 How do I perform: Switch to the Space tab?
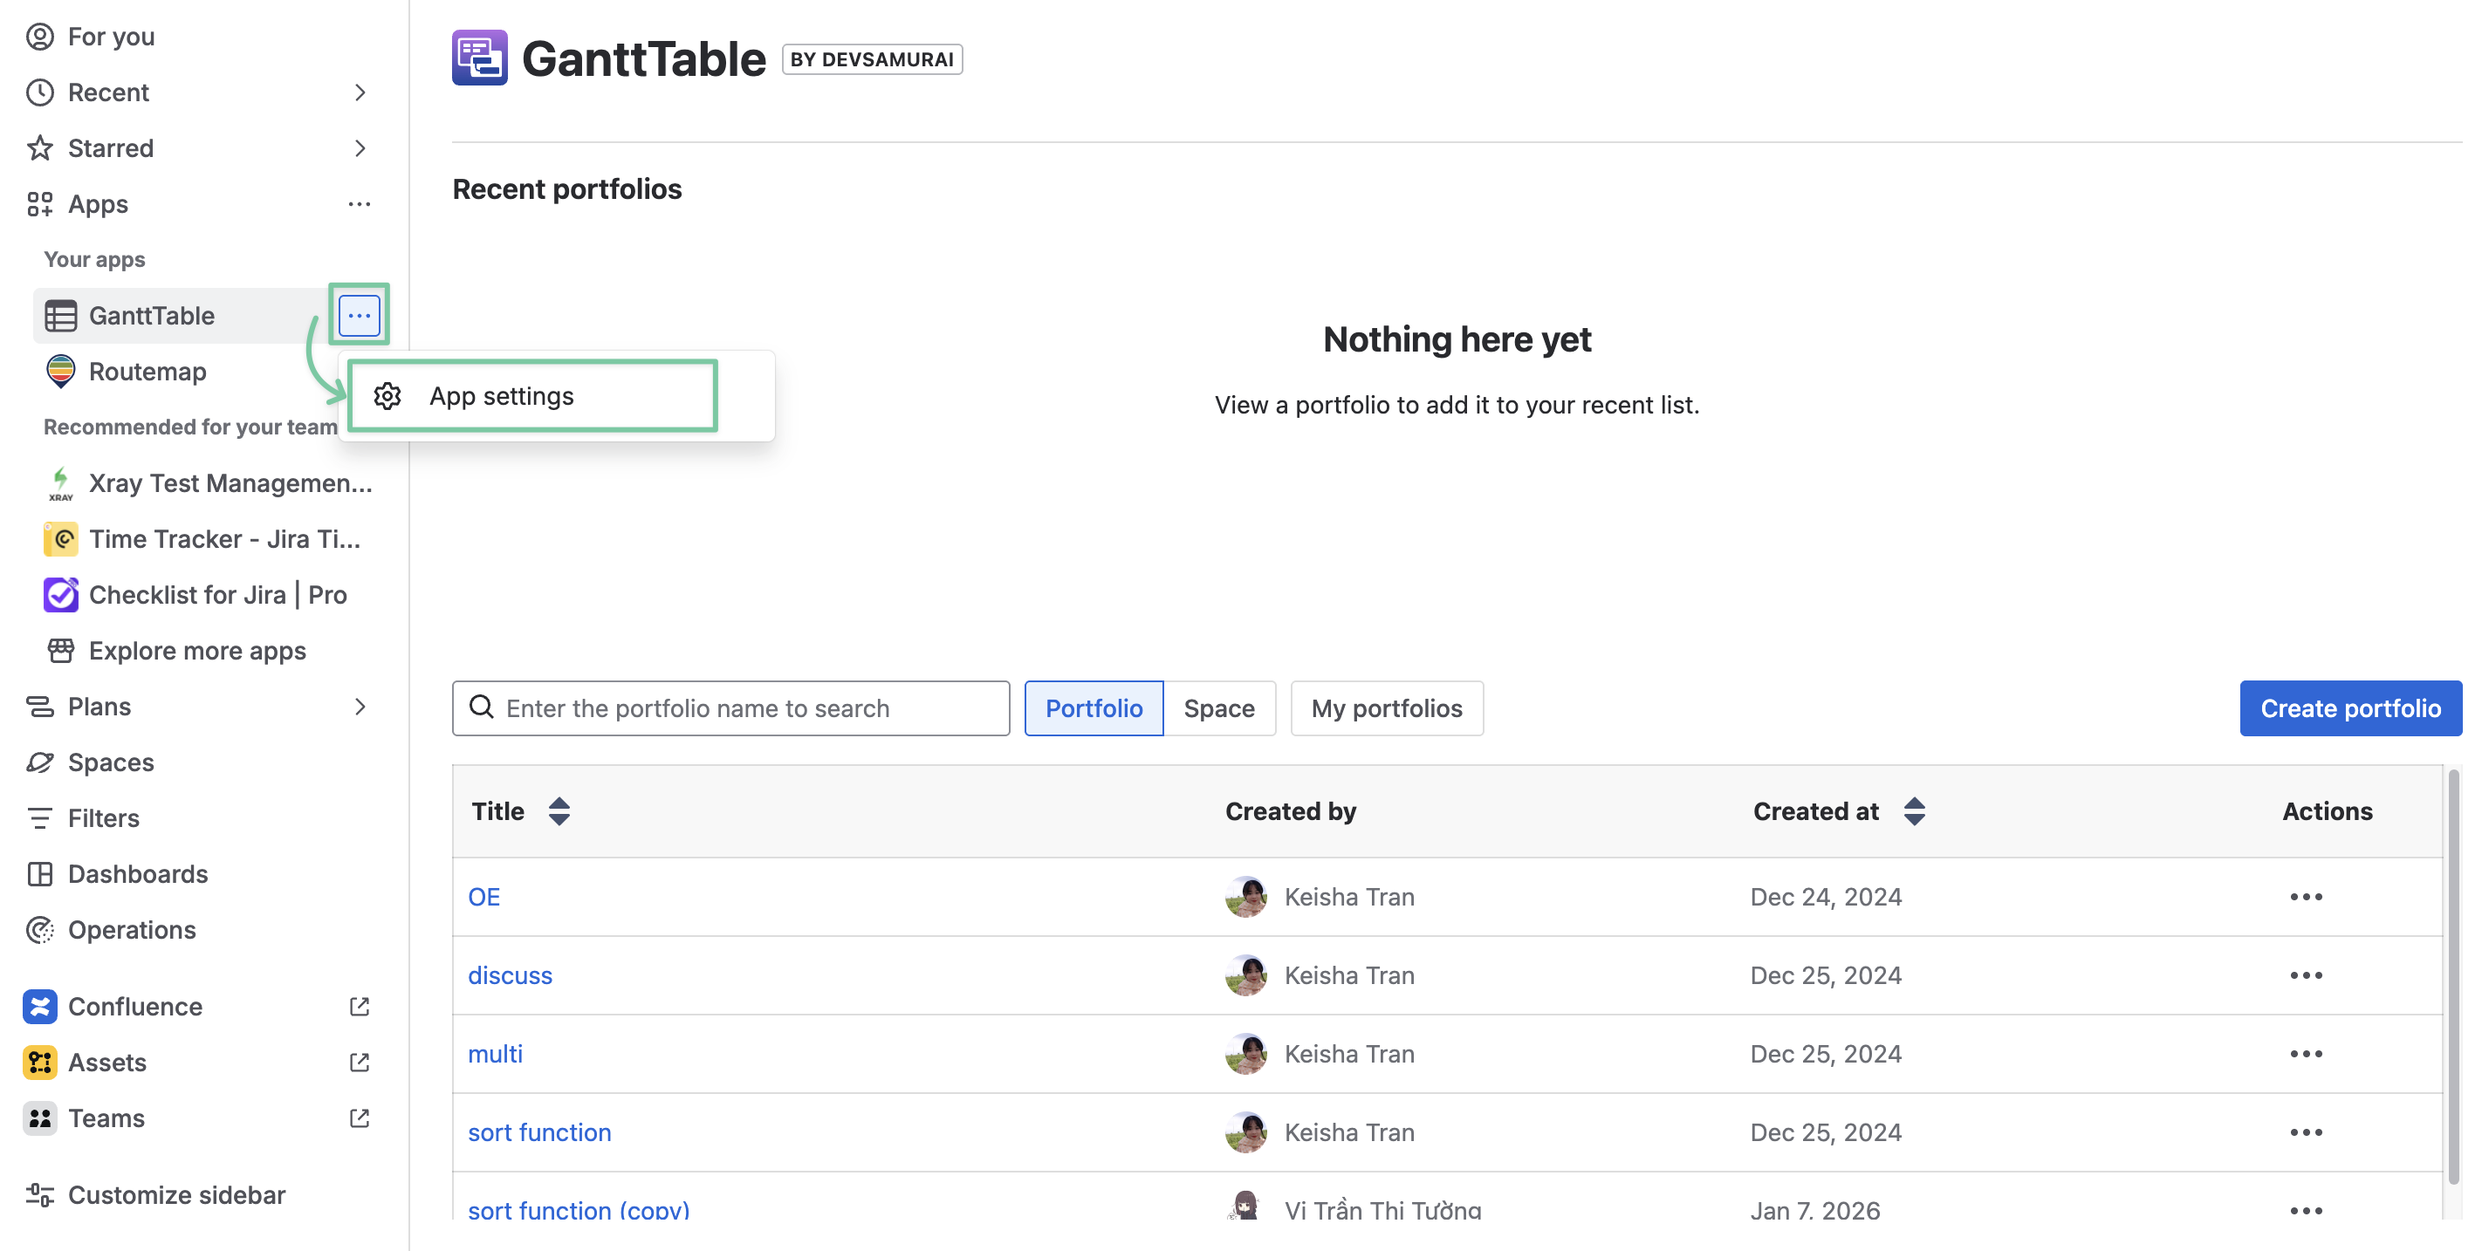pyautogui.click(x=1219, y=708)
